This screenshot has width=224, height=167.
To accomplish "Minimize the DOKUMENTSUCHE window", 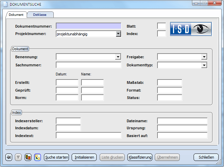I will 196,3.
